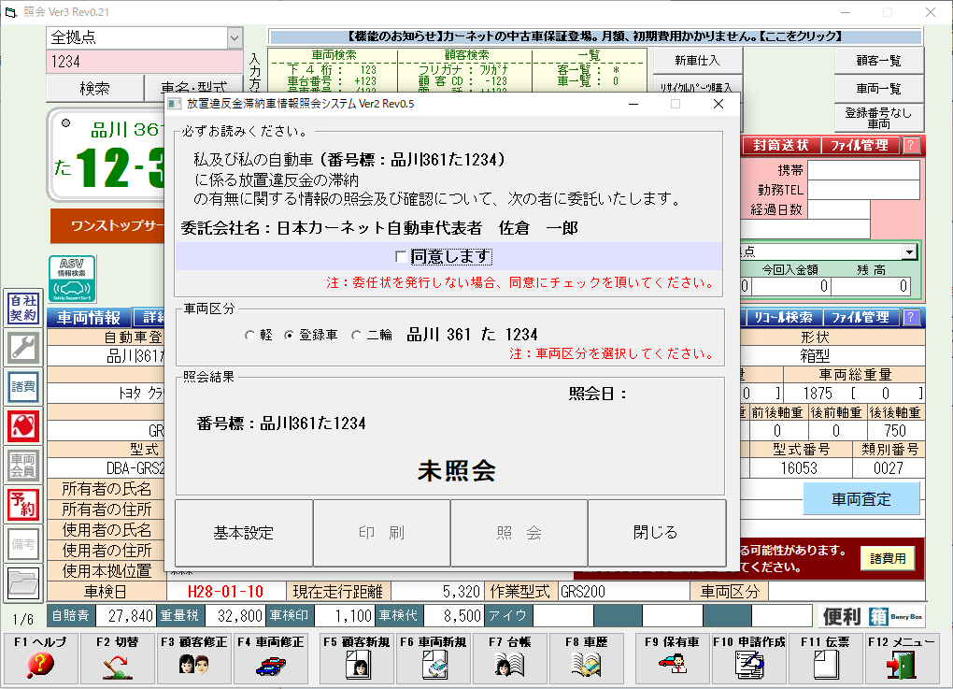
Task: Click the 重量税 value 32,800
Action: tap(234, 616)
